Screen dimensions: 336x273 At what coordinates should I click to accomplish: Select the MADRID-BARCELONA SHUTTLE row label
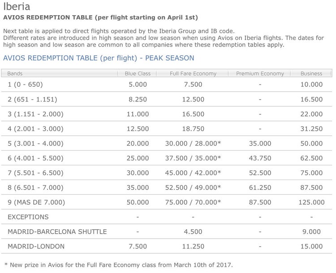click(x=57, y=232)
